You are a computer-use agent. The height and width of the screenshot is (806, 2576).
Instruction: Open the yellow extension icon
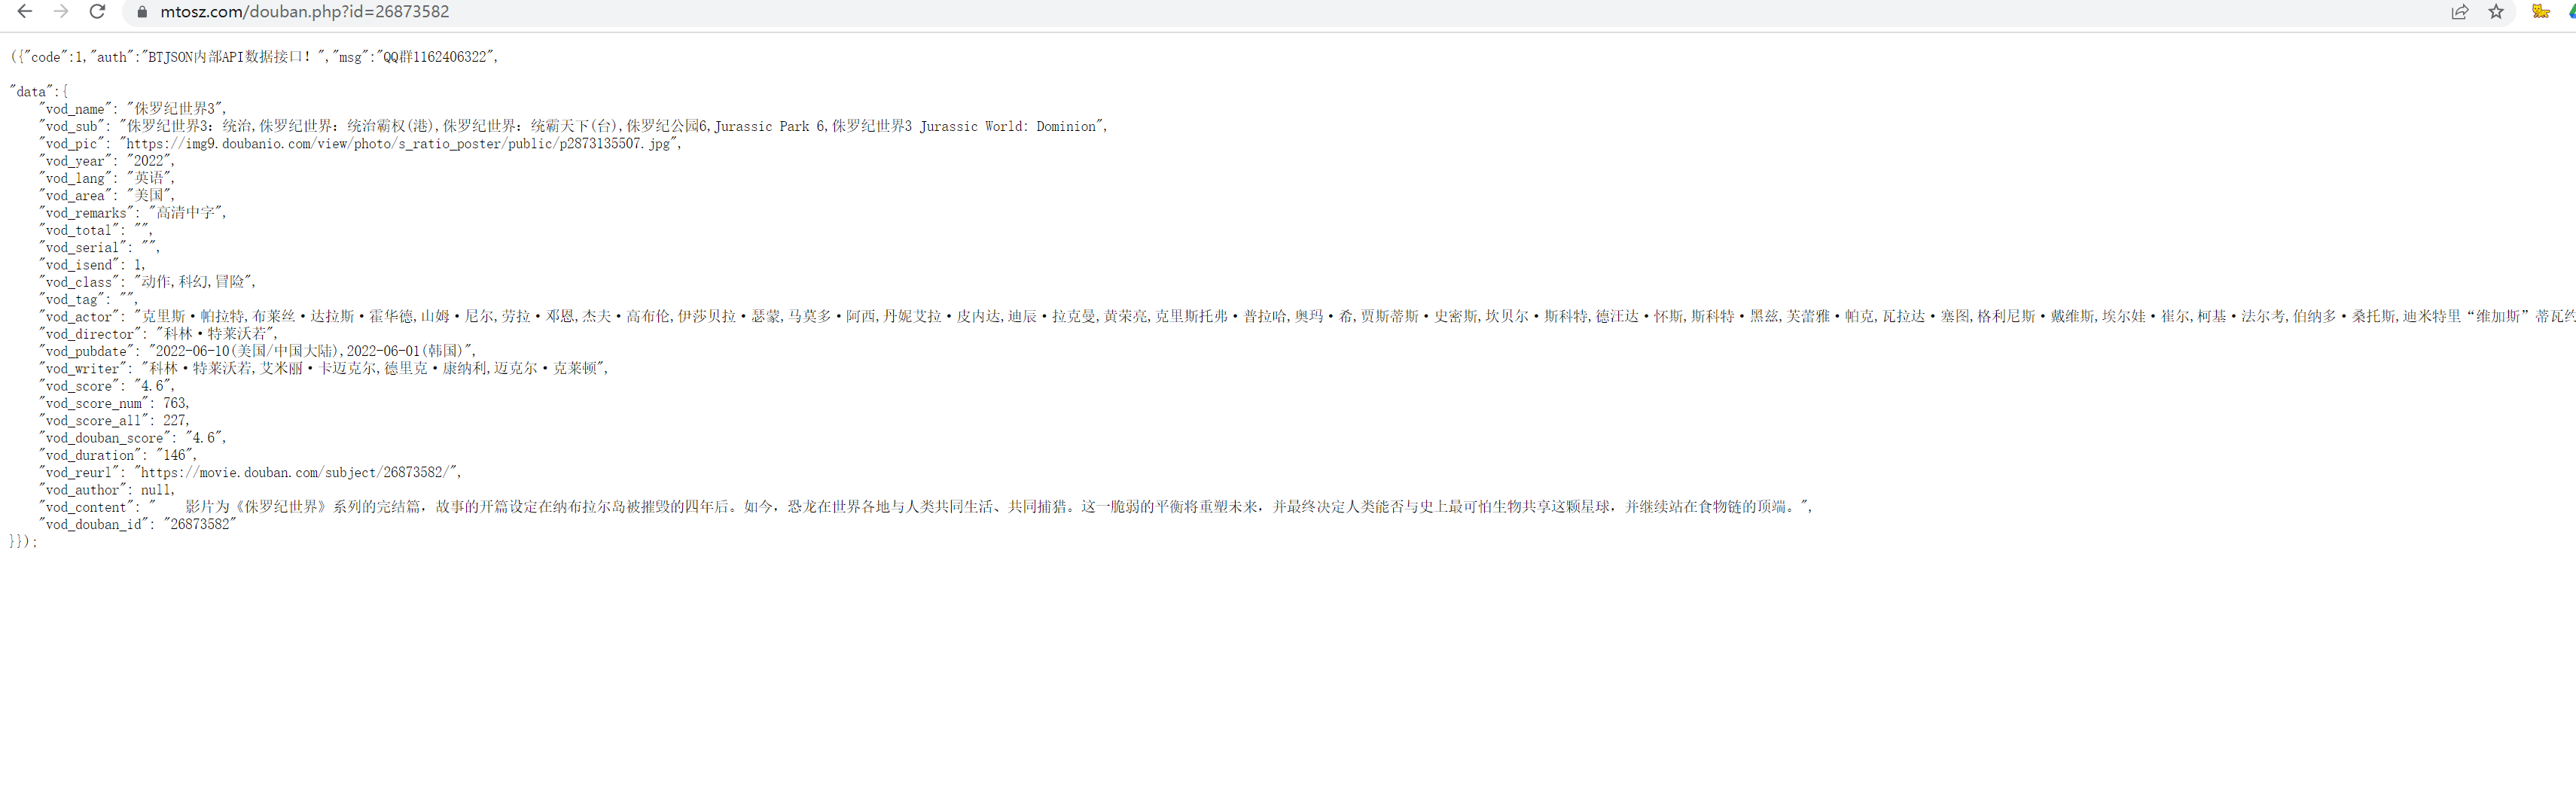(x=2541, y=12)
